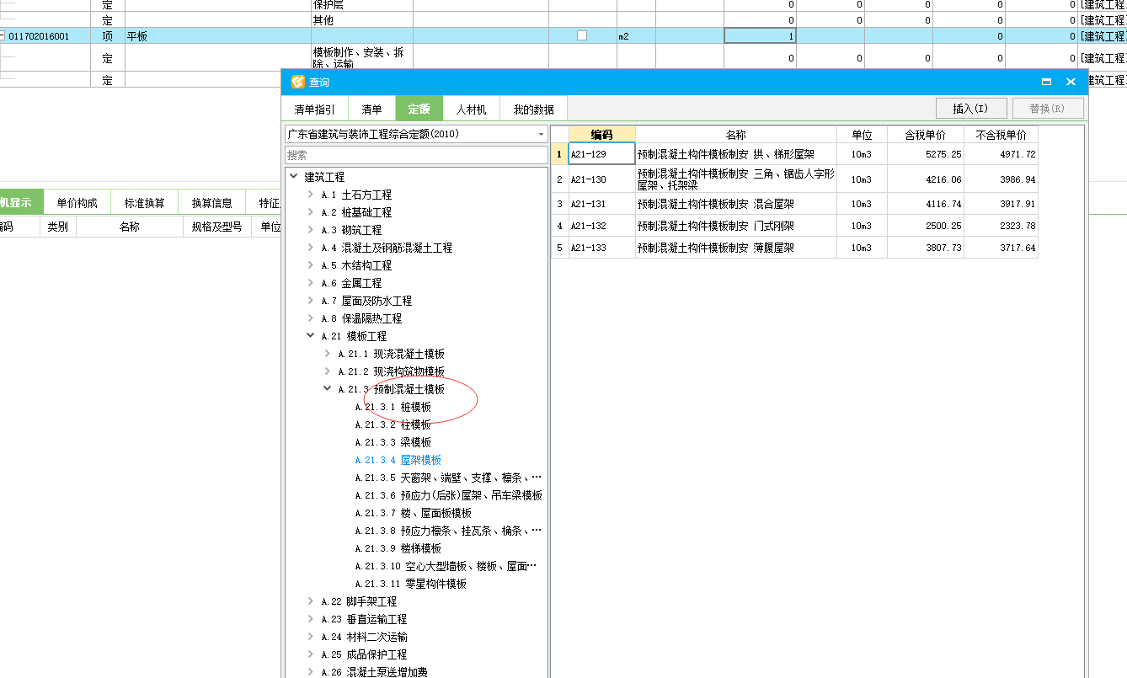Select A.21.3.1 桩模板 tree item
Image resolution: width=1127 pixels, height=678 pixels.
coord(393,407)
